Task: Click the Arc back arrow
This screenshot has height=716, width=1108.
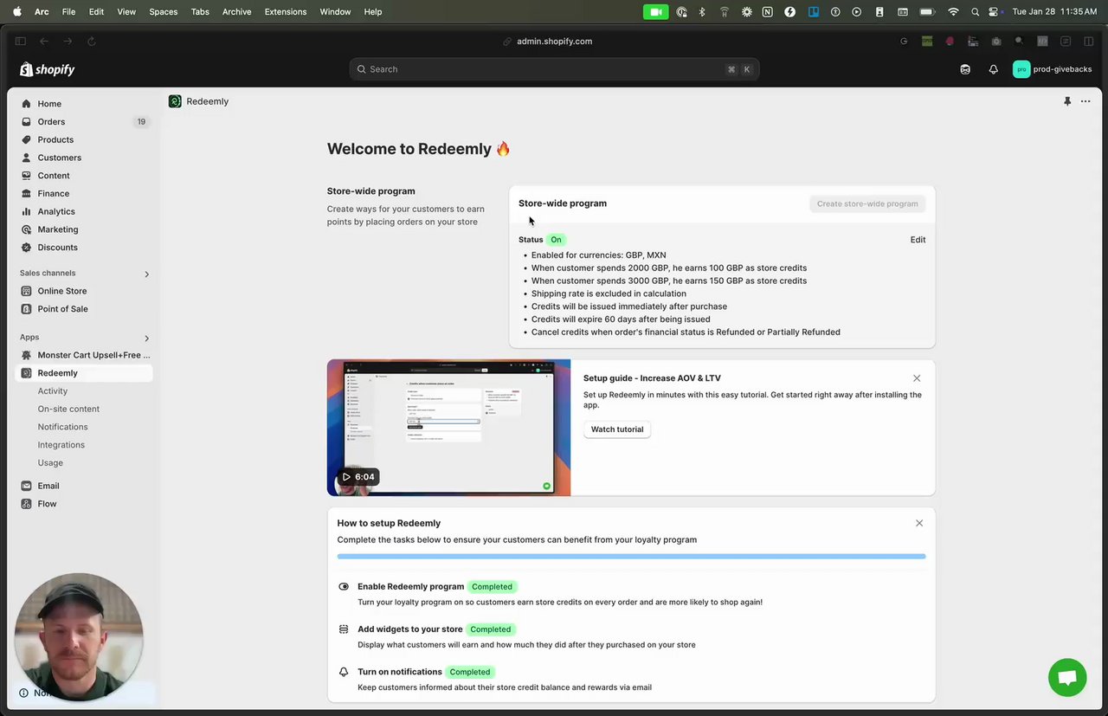Action: click(x=44, y=42)
